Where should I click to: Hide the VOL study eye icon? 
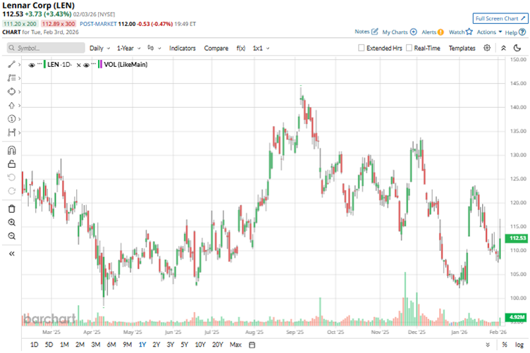pos(86,65)
